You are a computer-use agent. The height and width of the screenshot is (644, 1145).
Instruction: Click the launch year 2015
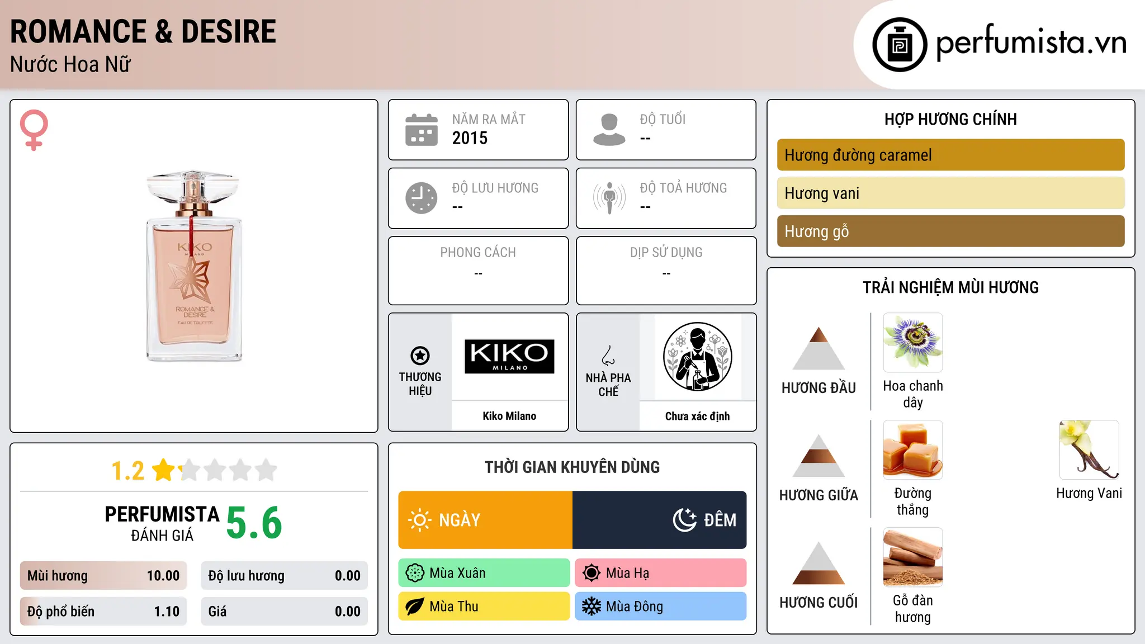(x=470, y=138)
